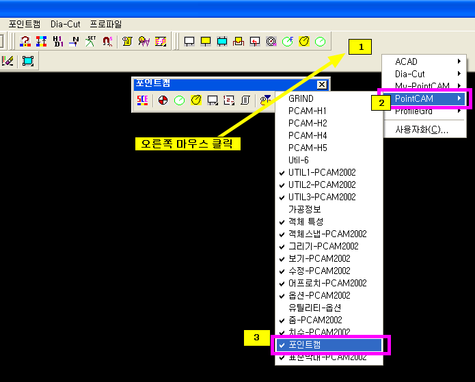This screenshot has width=475, height=382.
Task: Click the E-P toolbar icon
Action: pos(161,41)
